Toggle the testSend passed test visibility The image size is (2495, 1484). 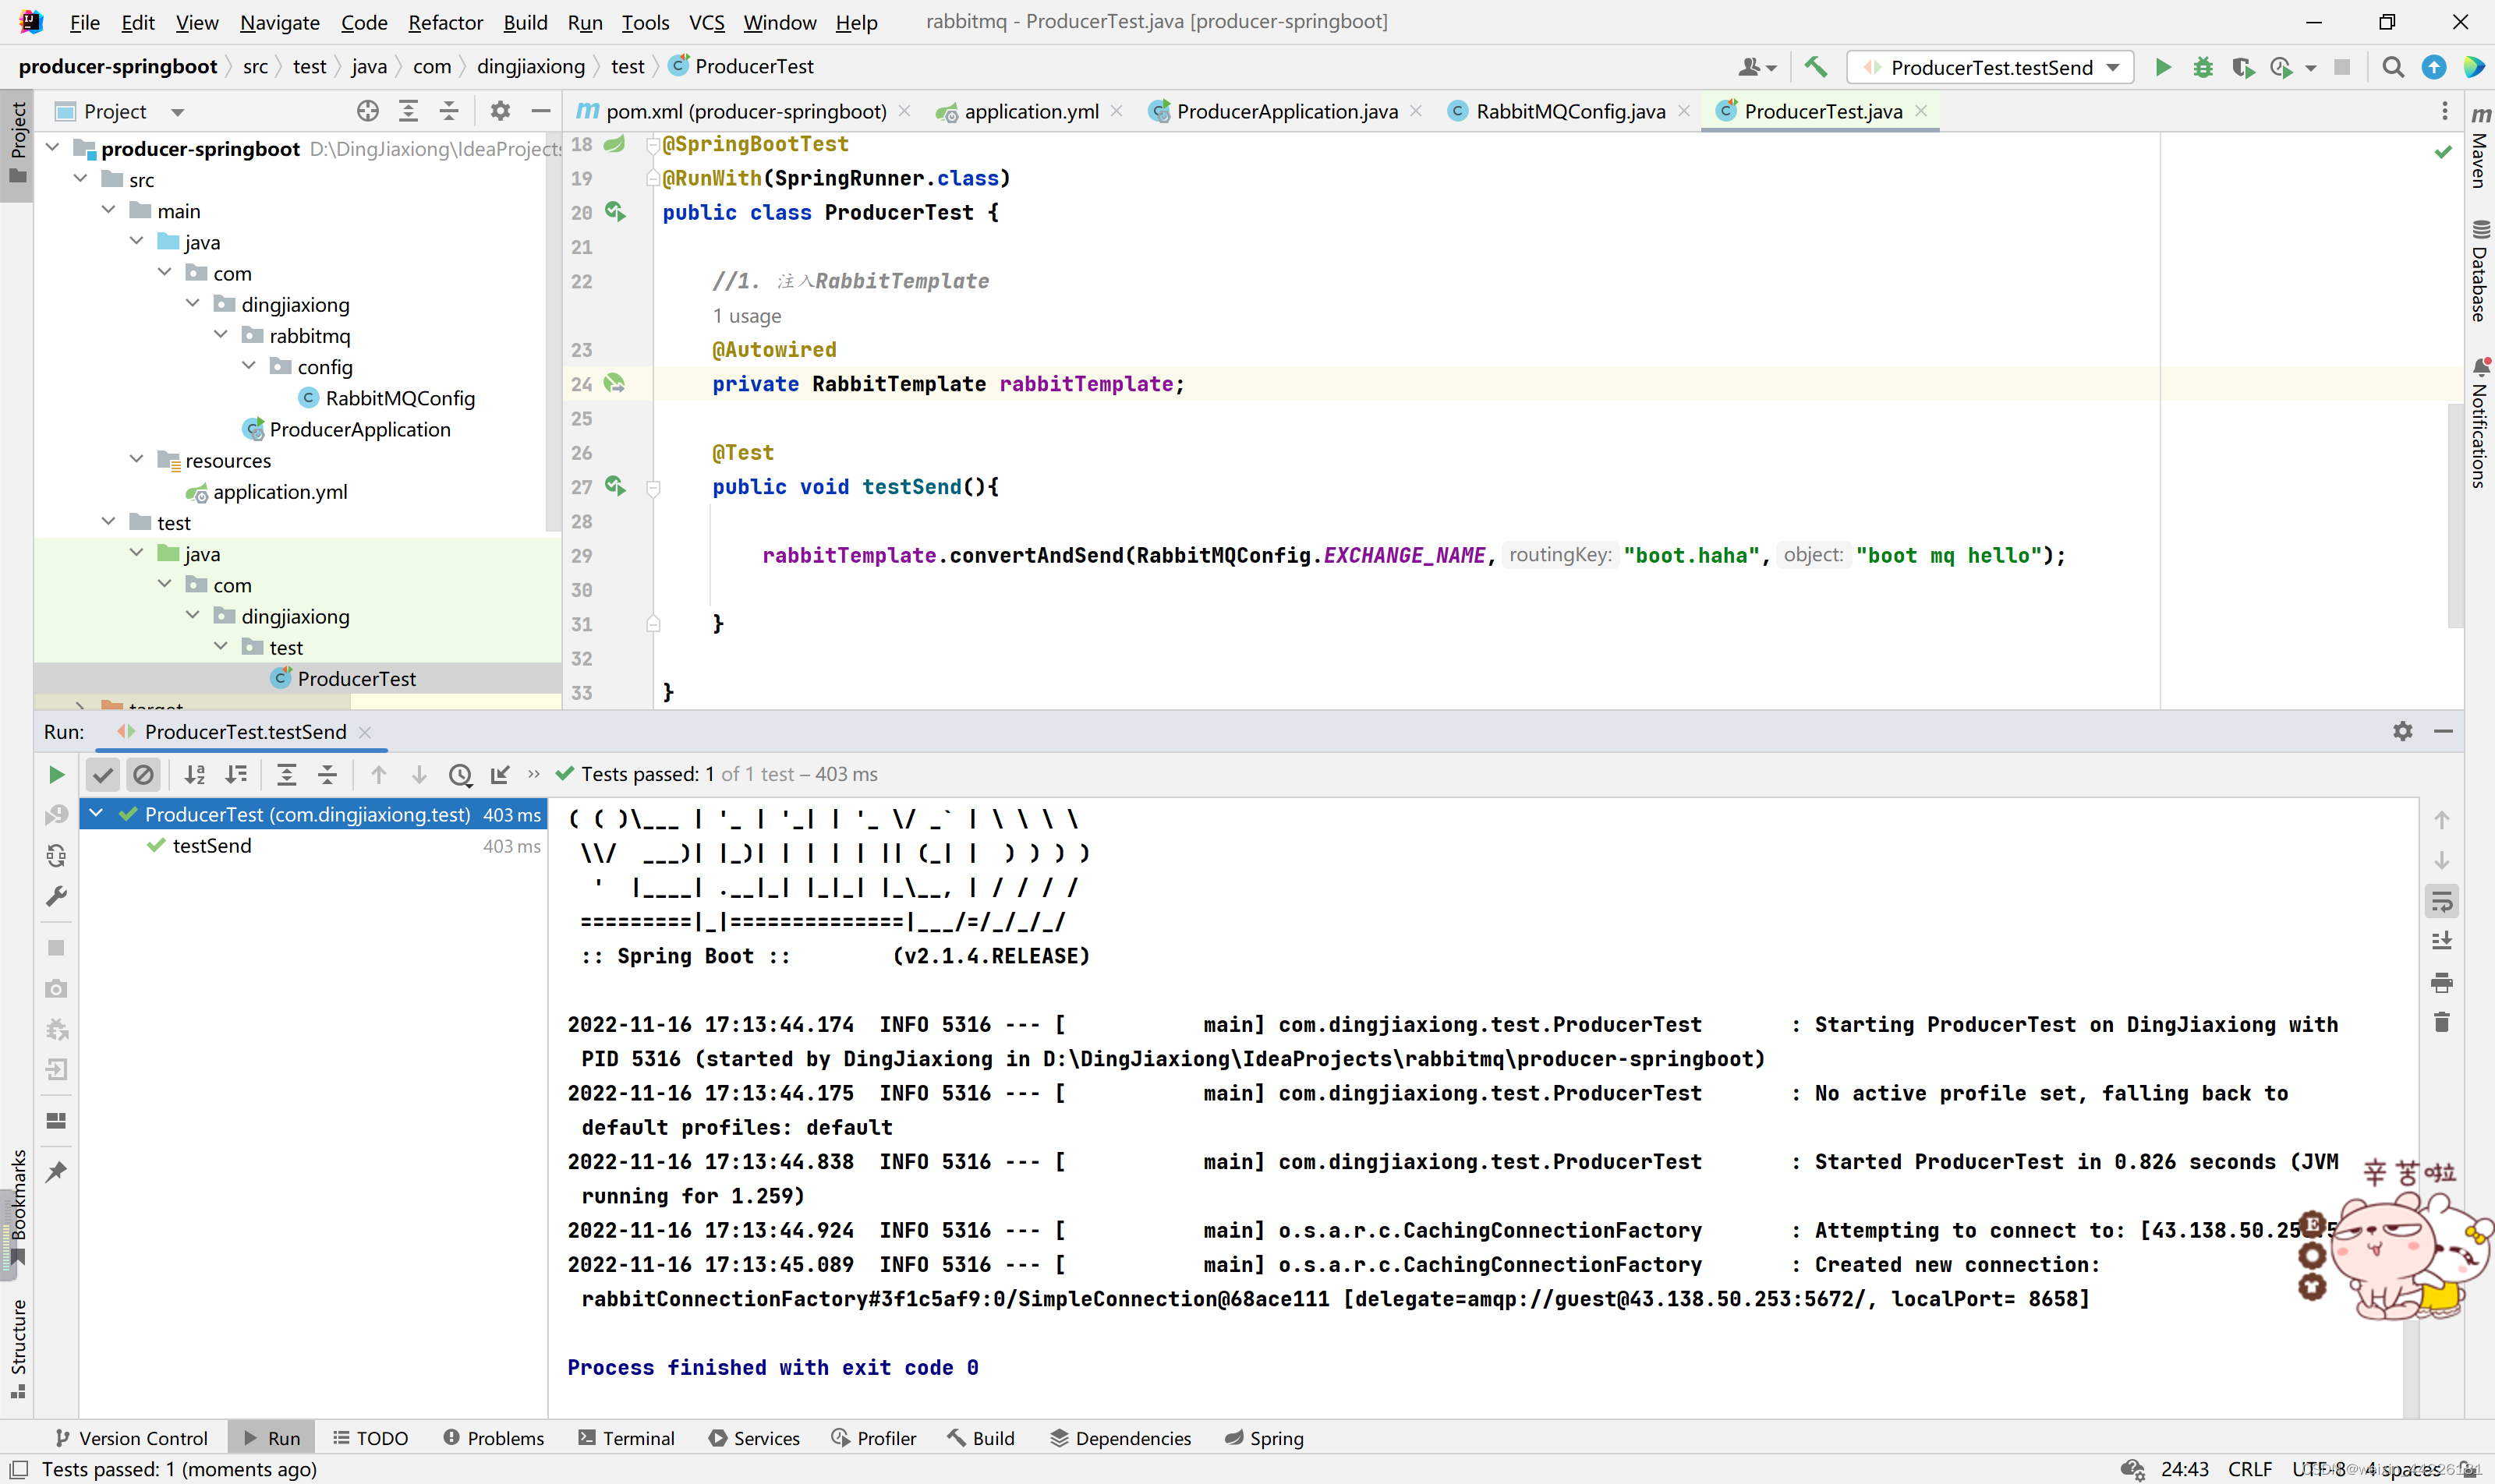tap(101, 774)
